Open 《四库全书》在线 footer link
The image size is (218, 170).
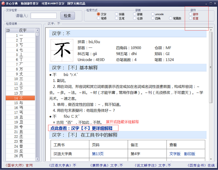click(x=201, y=165)
